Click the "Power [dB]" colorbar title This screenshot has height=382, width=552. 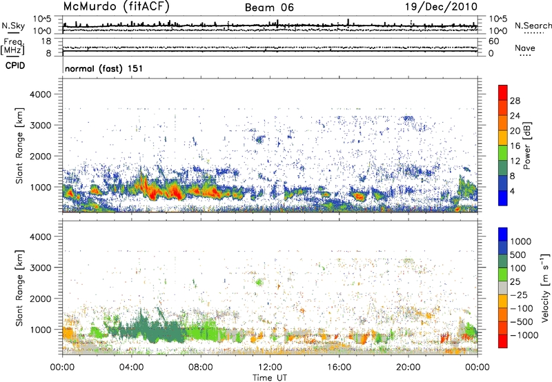(526, 145)
